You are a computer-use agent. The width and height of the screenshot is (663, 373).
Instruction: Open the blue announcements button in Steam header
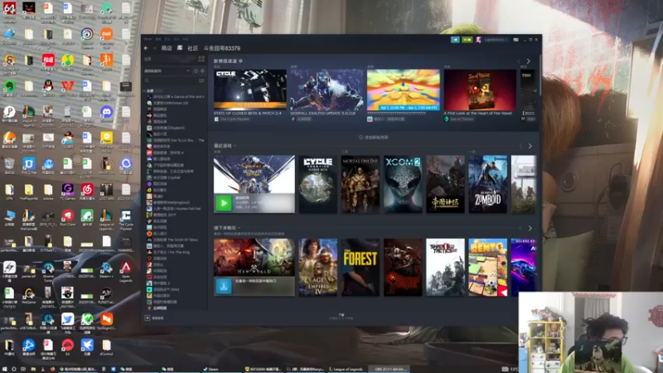click(x=455, y=40)
